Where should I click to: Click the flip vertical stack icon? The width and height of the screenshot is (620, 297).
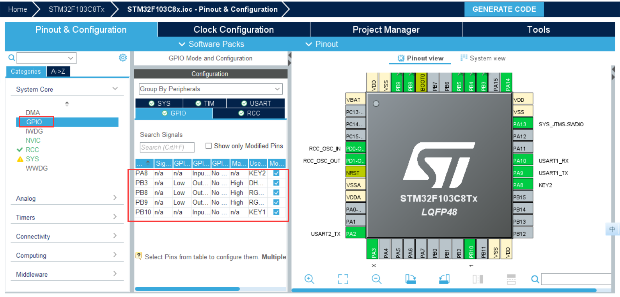pyautogui.click(x=511, y=279)
